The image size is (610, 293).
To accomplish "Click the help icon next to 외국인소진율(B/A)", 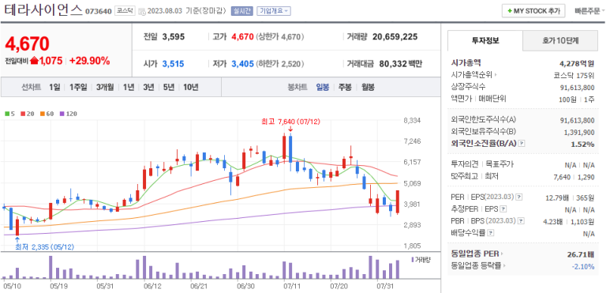I will 522,144.
